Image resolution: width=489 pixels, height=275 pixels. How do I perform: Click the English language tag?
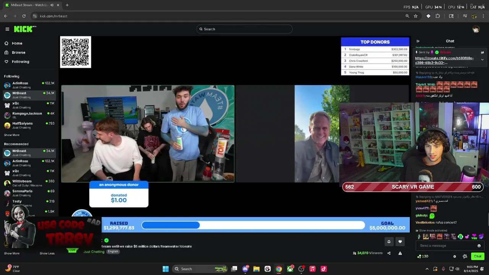[113, 252]
